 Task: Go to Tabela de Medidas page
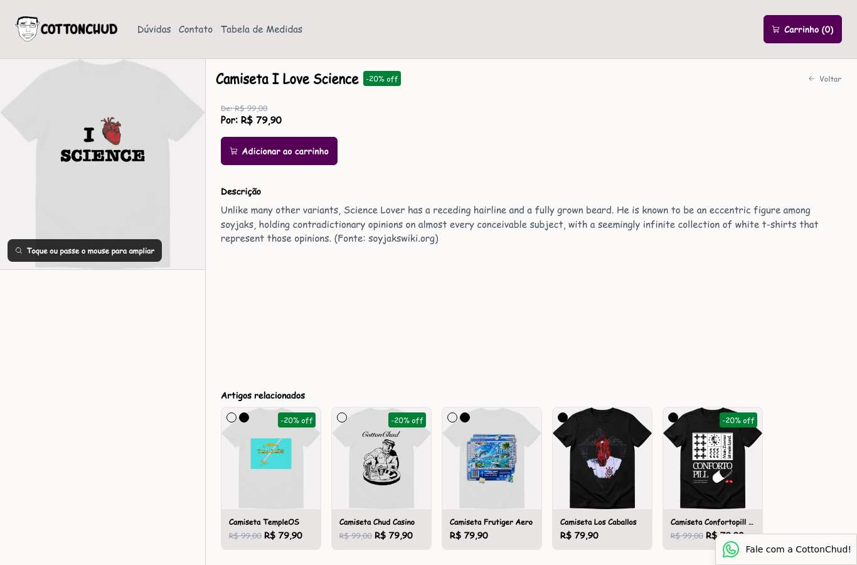coord(262,30)
